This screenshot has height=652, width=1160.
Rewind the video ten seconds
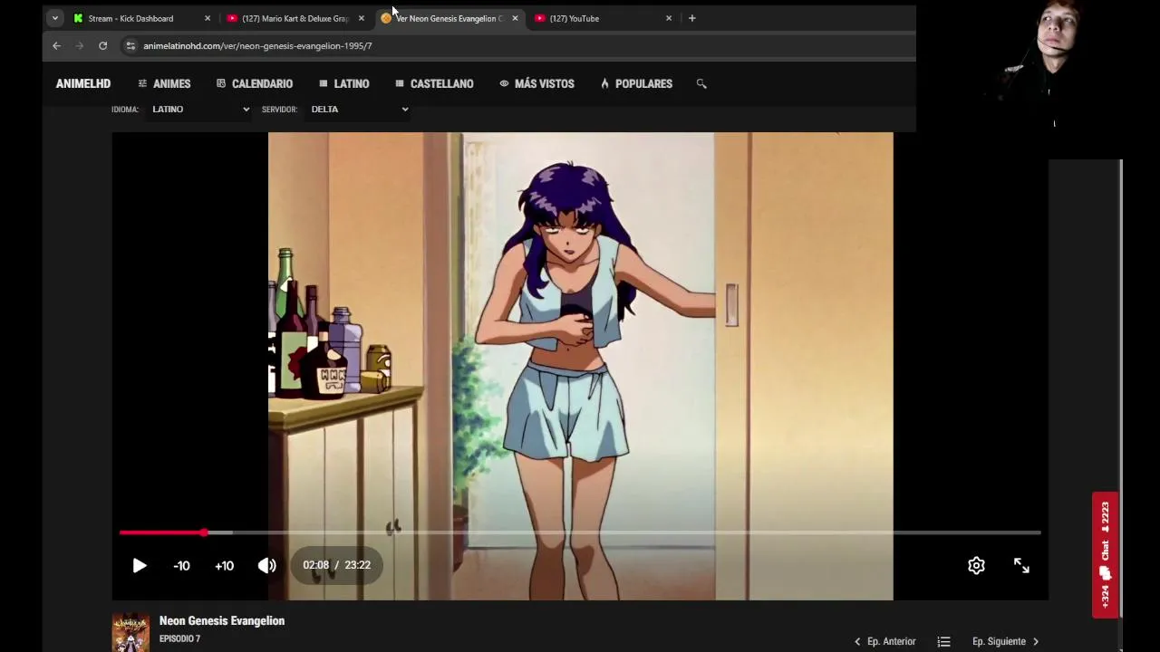point(181,565)
